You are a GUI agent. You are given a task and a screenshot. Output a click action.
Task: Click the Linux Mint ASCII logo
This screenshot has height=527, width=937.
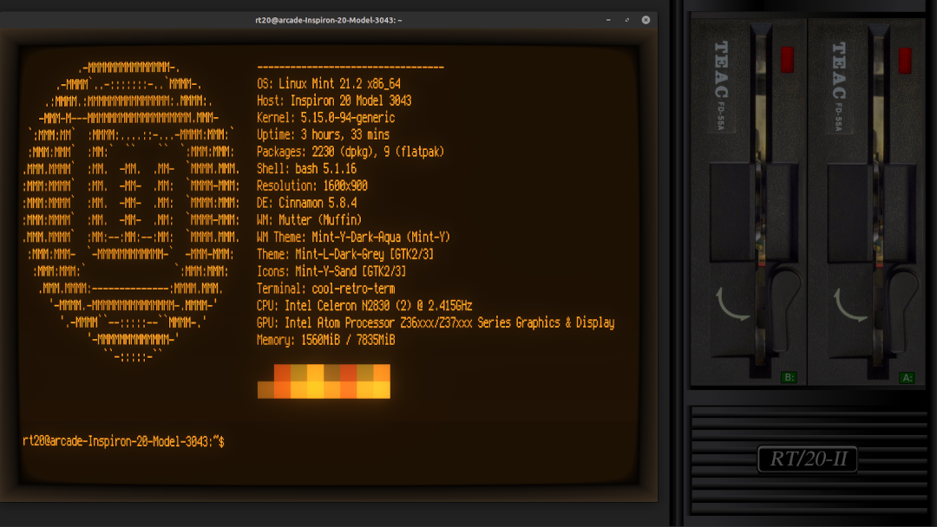tap(131, 211)
